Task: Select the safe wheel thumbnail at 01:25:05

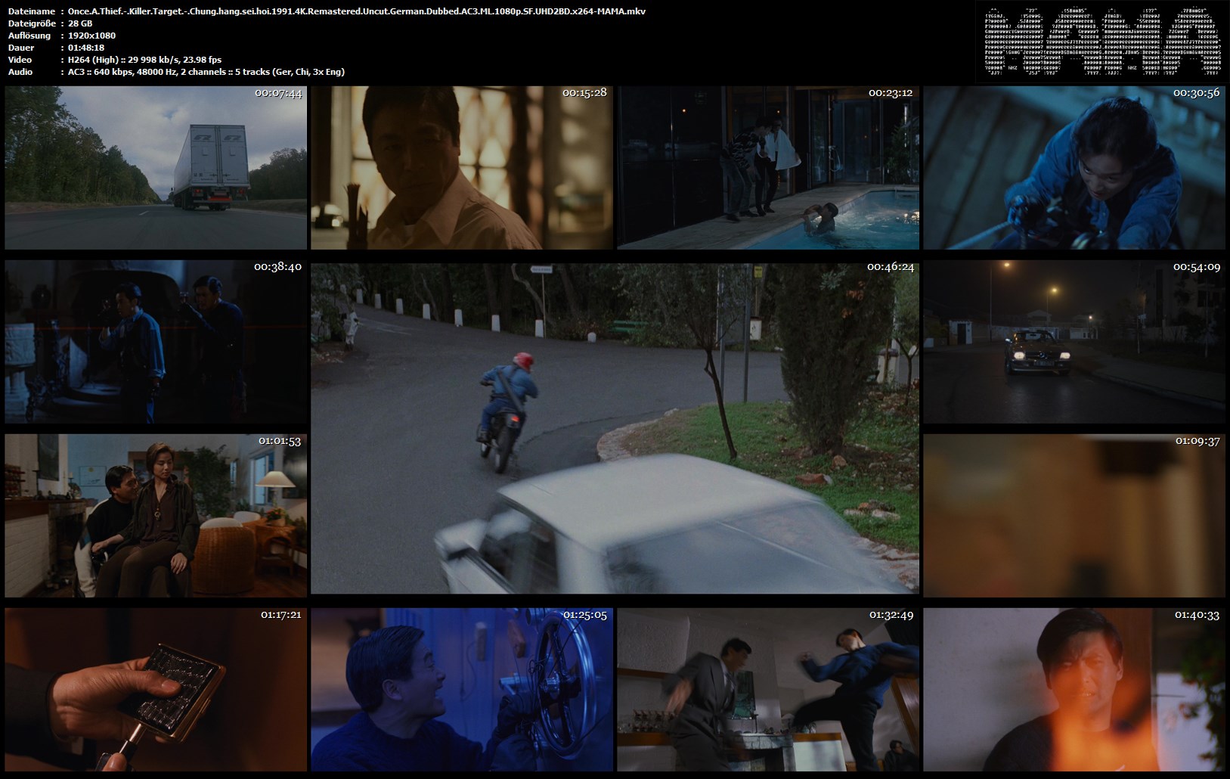Action: (462, 689)
